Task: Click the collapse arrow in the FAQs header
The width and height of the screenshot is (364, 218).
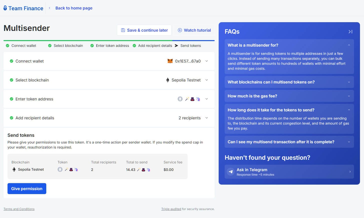Action: coord(350,32)
